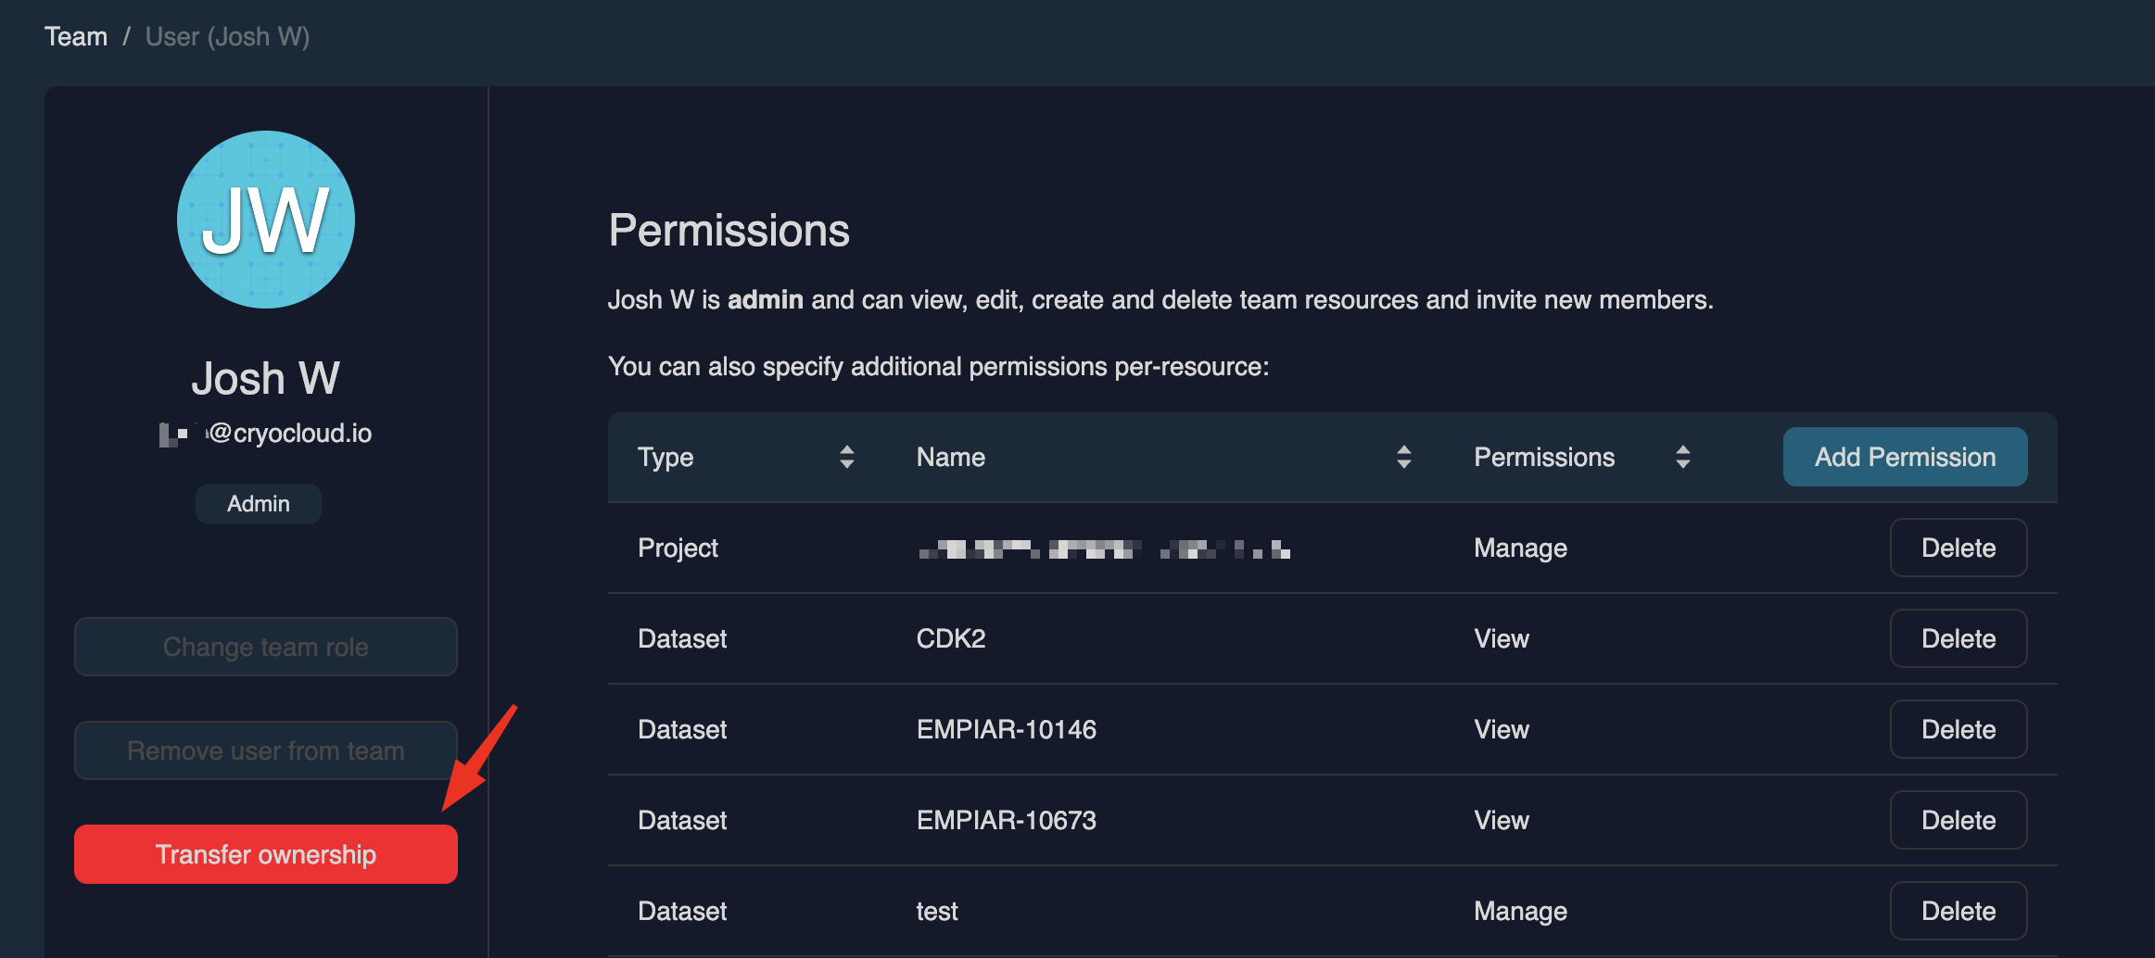Open the Team breadcrumb link
Screen dimensions: 2155x958
click(76, 36)
